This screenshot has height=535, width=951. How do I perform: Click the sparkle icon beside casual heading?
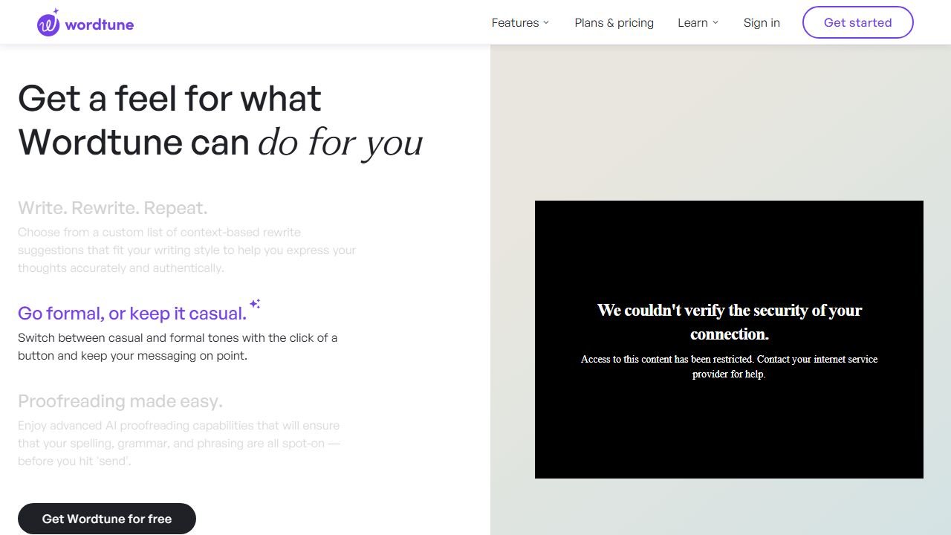(x=255, y=303)
